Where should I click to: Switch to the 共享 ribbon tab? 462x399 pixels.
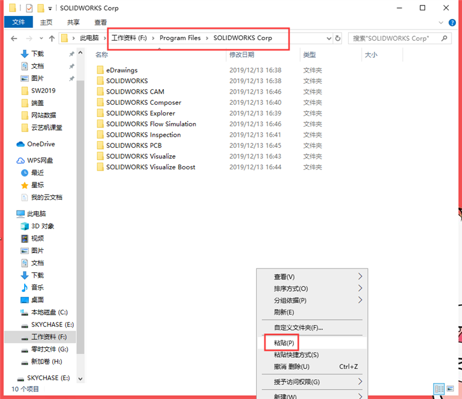click(x=73, y=22)
